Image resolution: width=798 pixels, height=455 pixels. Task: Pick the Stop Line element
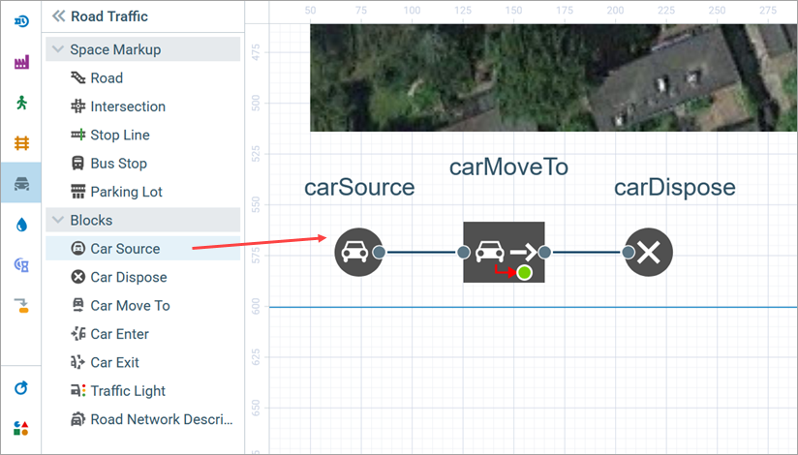point(119,136)
